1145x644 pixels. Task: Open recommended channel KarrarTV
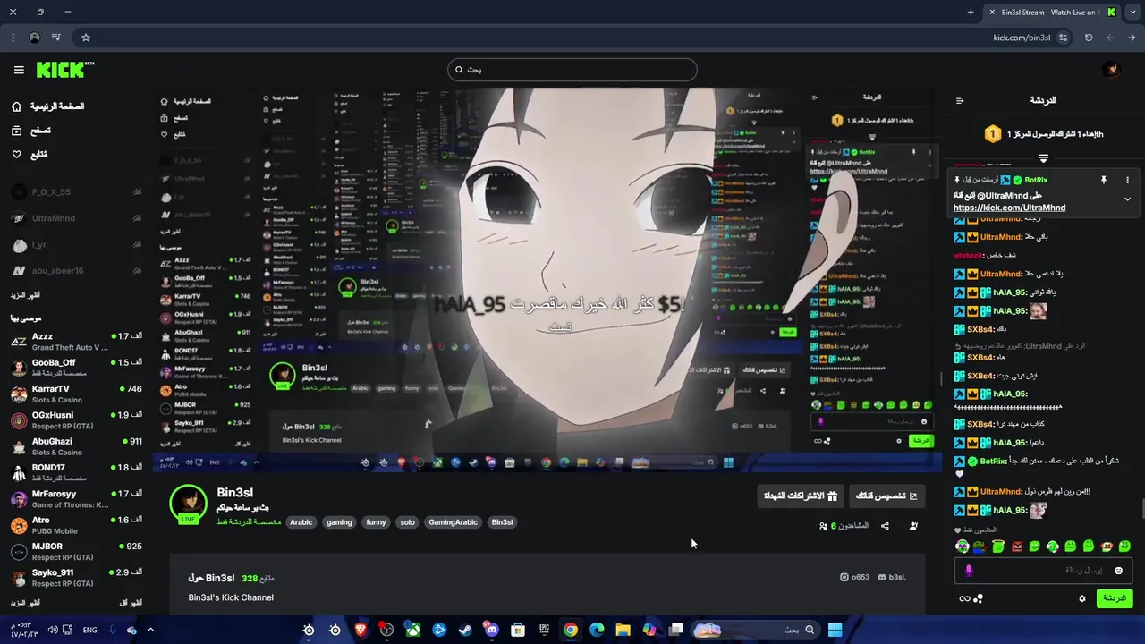(x=76, y=394)
